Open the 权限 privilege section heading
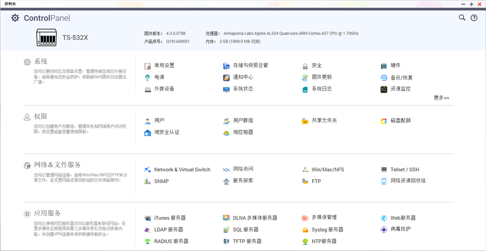 point(41,116)
